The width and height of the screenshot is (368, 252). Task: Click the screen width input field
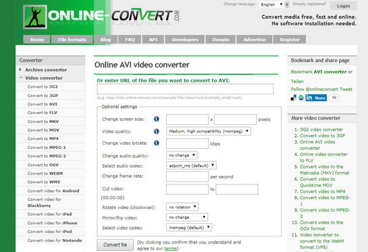coord(187,120)
